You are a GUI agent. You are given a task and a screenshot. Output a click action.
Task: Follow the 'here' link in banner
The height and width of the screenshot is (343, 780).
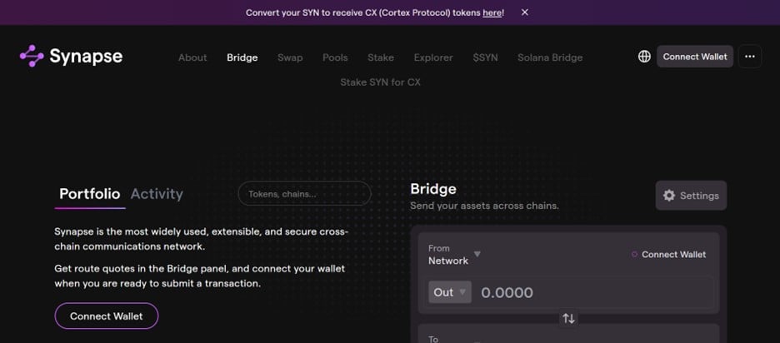point(492,13)
